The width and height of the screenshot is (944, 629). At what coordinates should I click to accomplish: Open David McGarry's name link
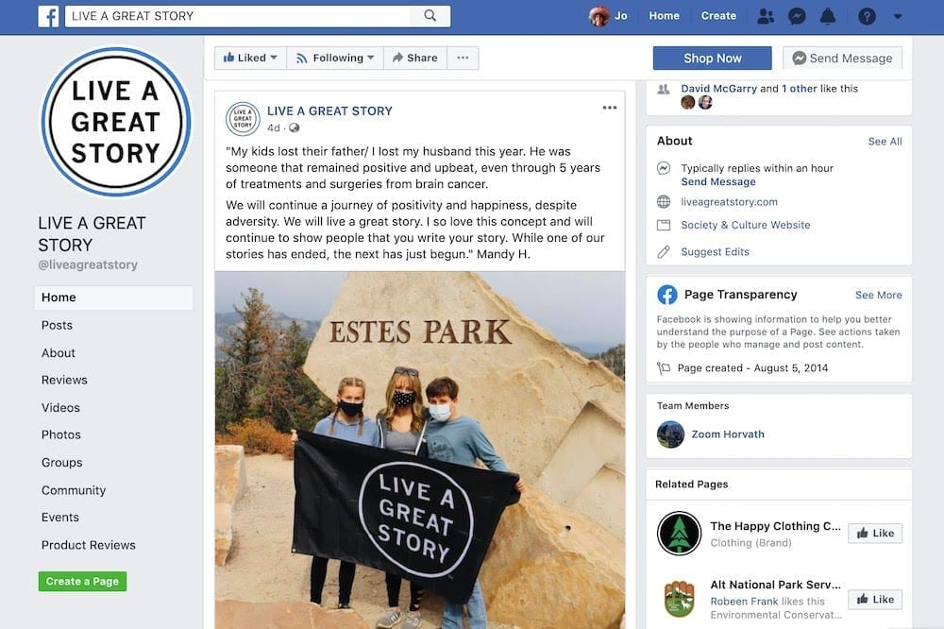coord(718,89)
